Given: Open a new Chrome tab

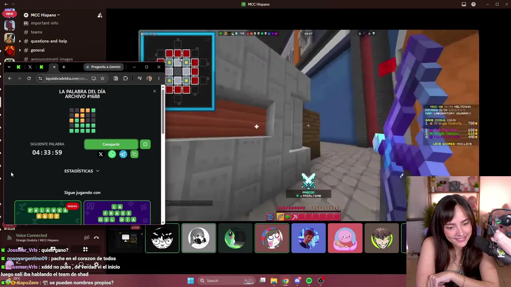Looking at the screenshot, I should tap(63, 67).
